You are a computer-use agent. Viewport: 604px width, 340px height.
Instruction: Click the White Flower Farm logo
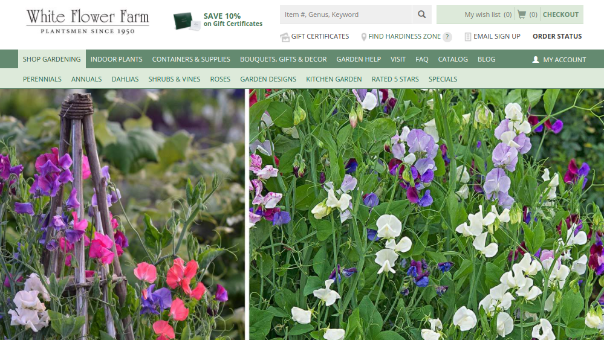coord(88,22)
